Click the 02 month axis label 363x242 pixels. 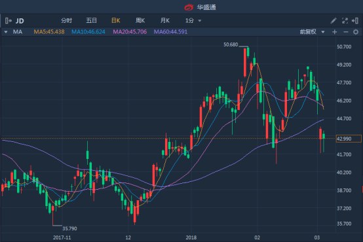click(x=258, y=237)
